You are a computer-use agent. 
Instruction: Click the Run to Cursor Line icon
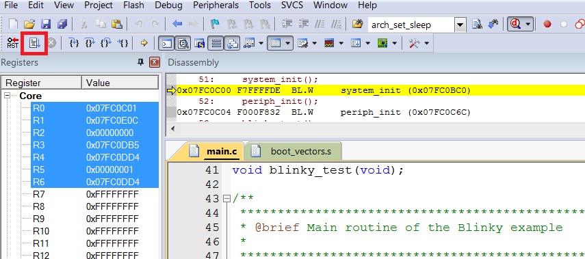point(122,44)
